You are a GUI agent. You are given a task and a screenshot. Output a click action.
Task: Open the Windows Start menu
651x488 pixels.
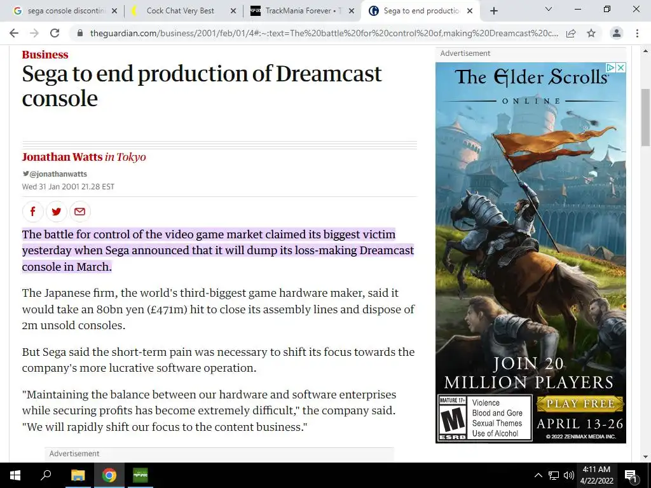tap(15, 475)
